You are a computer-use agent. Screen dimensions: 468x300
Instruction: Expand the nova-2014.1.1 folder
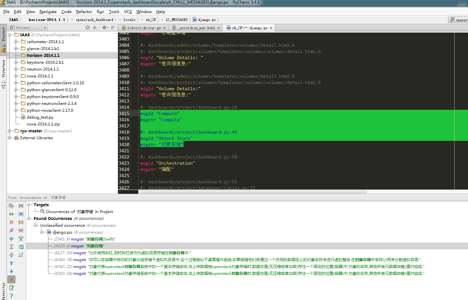[x=16, y=76]
